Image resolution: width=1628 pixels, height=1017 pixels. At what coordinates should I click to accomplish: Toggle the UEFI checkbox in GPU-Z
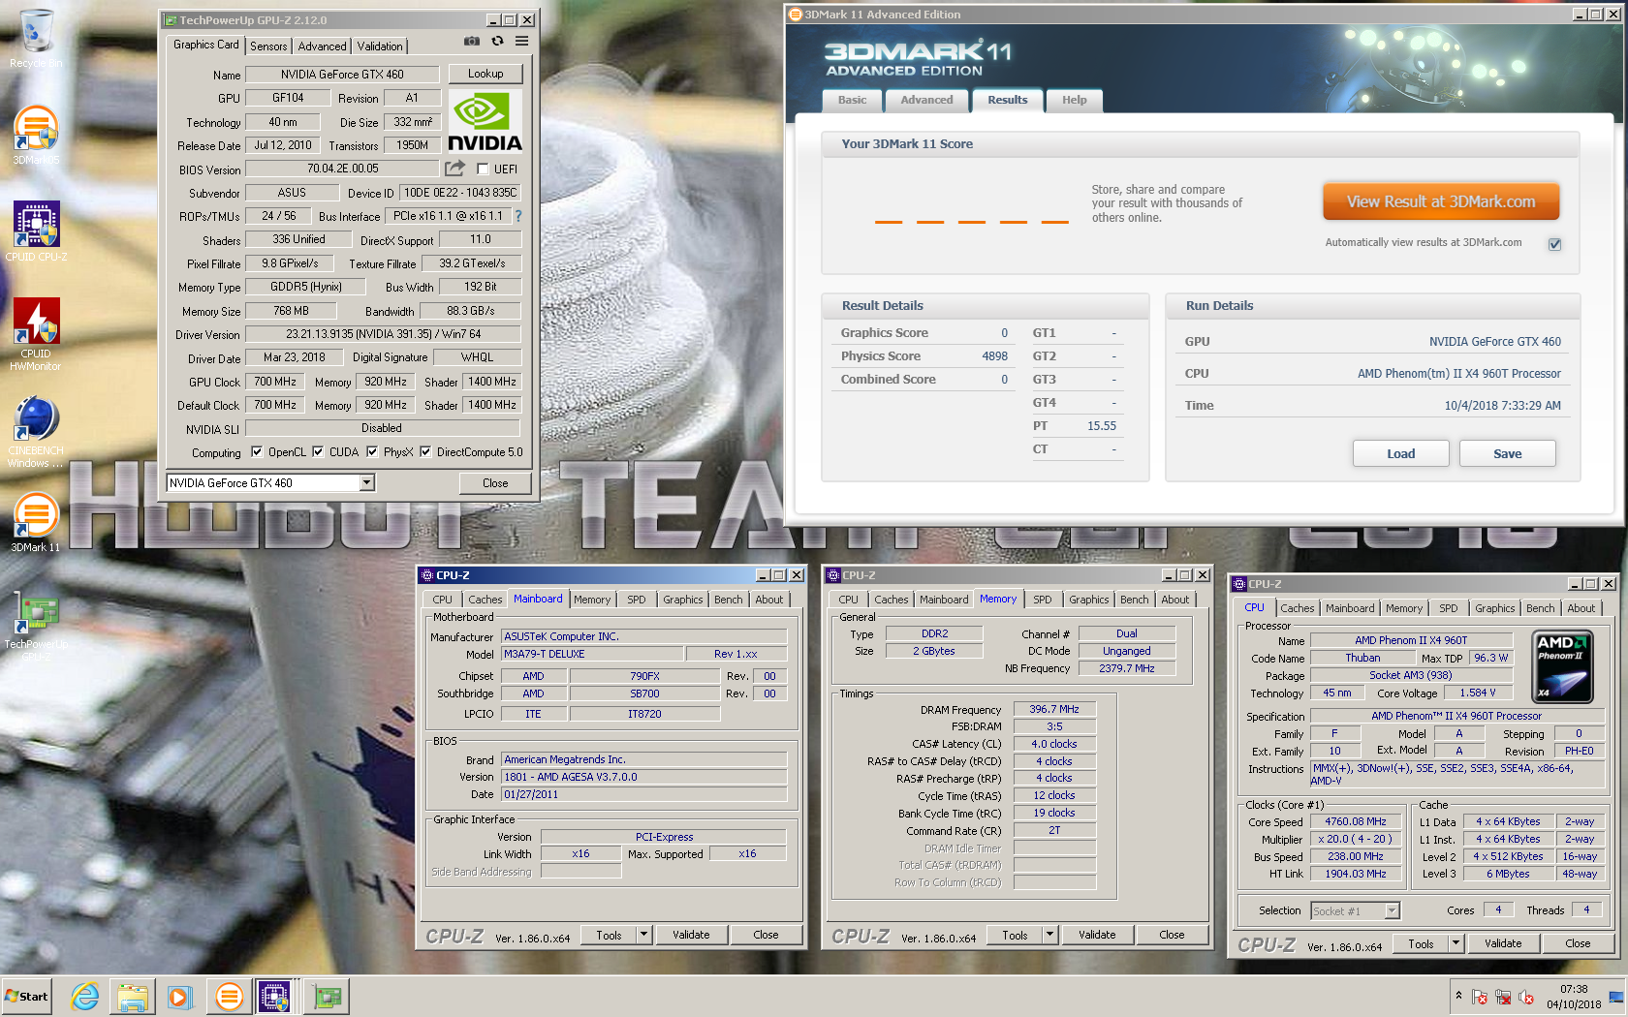click(x=483, y=169)
